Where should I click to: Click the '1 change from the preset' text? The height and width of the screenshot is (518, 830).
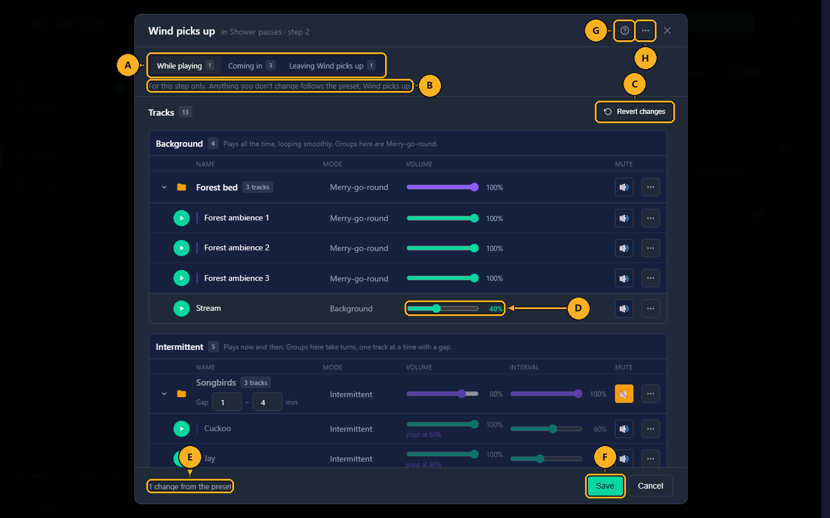[x=190, y=486]
